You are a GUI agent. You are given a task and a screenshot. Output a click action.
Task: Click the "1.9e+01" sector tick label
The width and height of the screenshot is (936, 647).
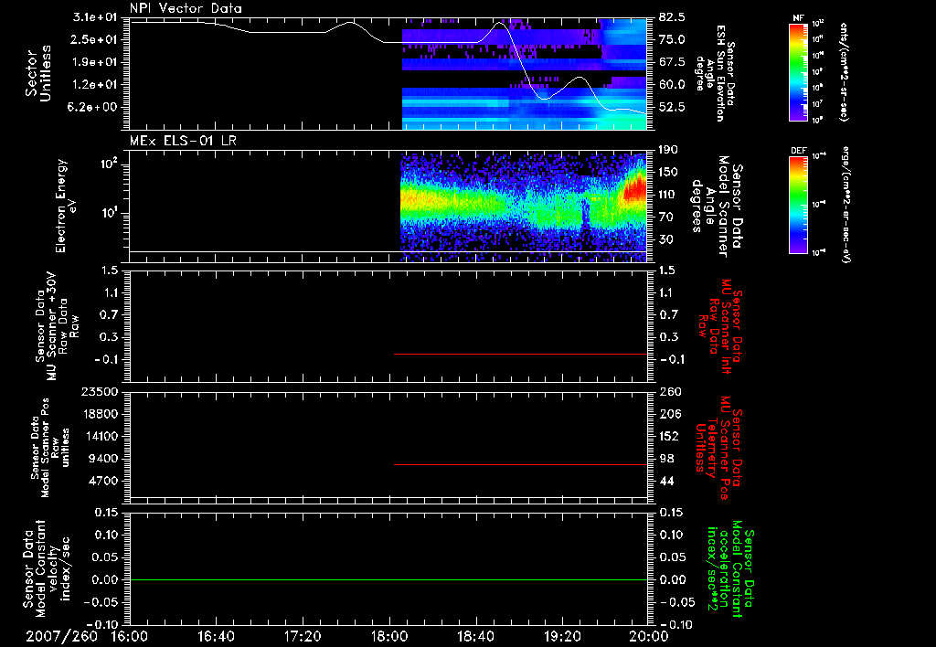click(x=95, y=62)
